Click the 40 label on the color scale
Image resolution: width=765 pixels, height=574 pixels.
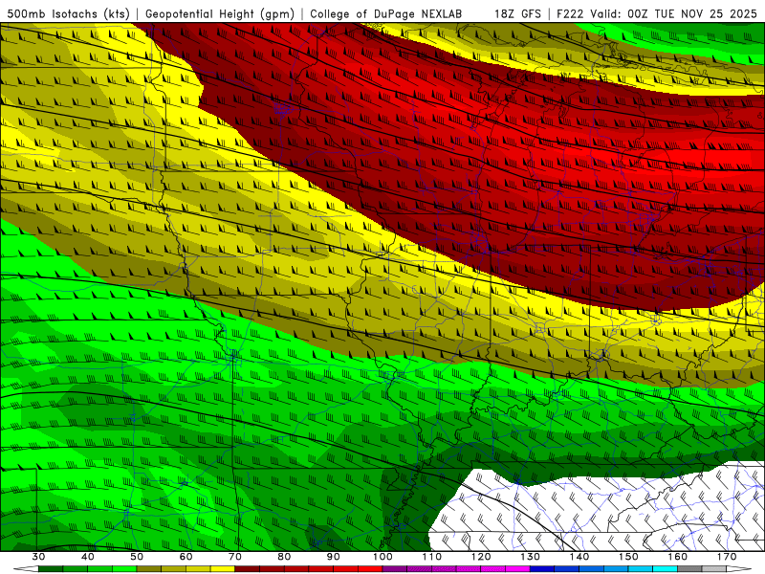88,557
